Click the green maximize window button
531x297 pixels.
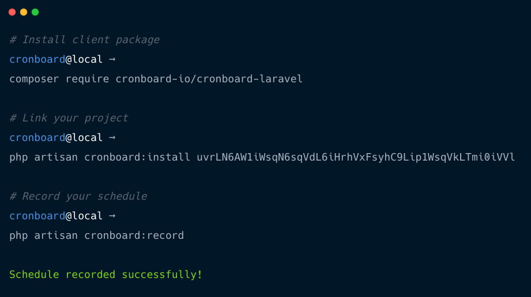tap(35, 12)
